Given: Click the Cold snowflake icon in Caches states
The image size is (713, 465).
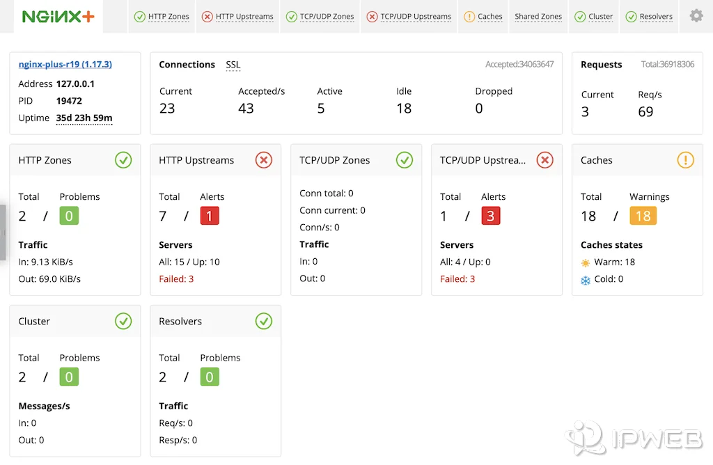Looking at the screenshot, I should point(585,280).
